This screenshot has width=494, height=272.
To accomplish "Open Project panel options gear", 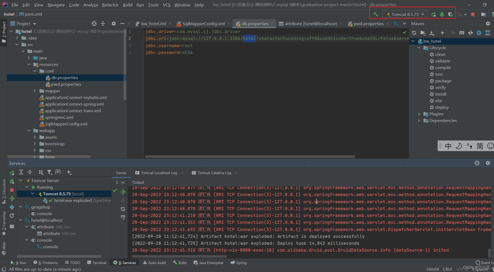I will click(114, 24).
